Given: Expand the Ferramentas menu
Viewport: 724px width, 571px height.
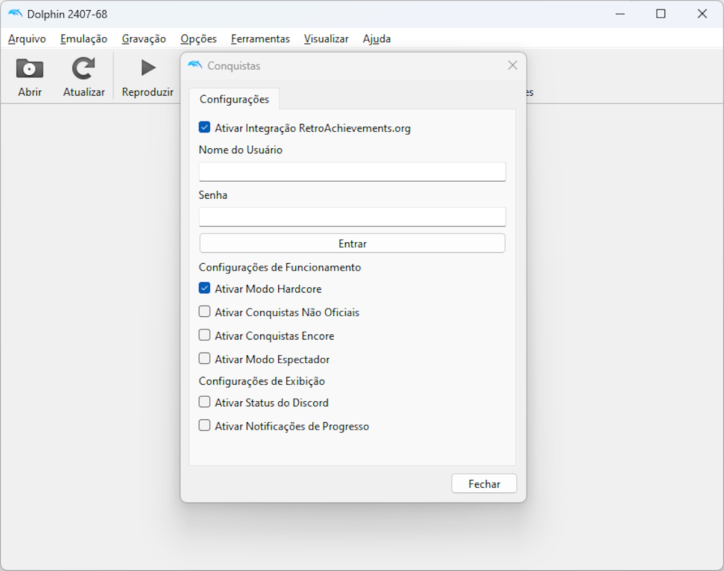Looking at the screenshot, I should [260, 39].
